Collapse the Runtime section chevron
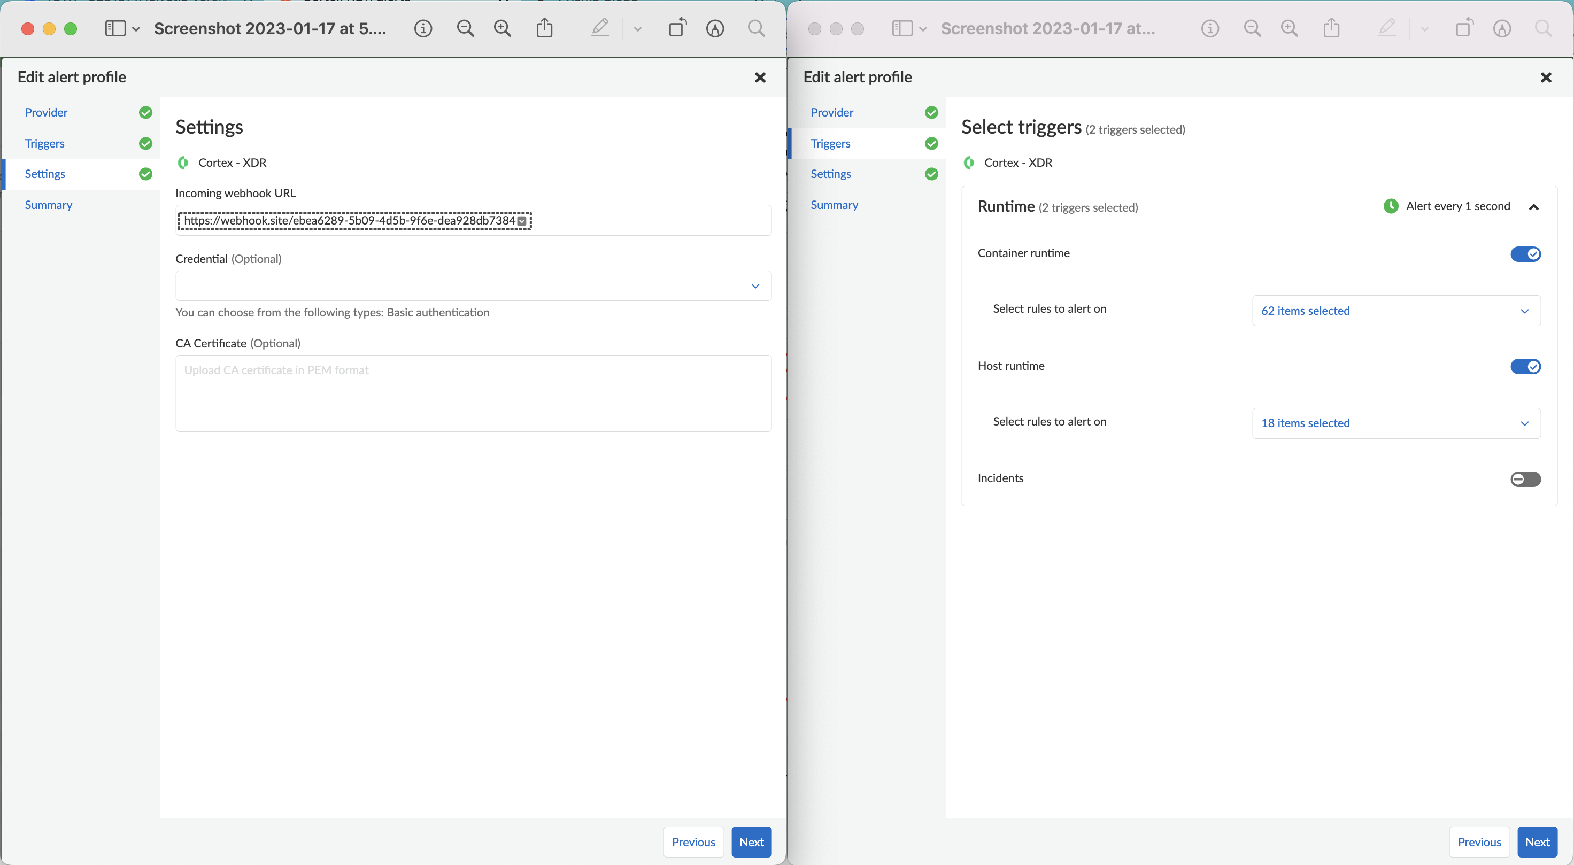 point(1534,207)
